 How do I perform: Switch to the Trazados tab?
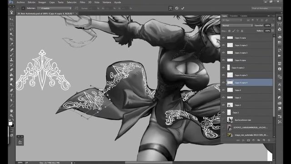[234, 16]
